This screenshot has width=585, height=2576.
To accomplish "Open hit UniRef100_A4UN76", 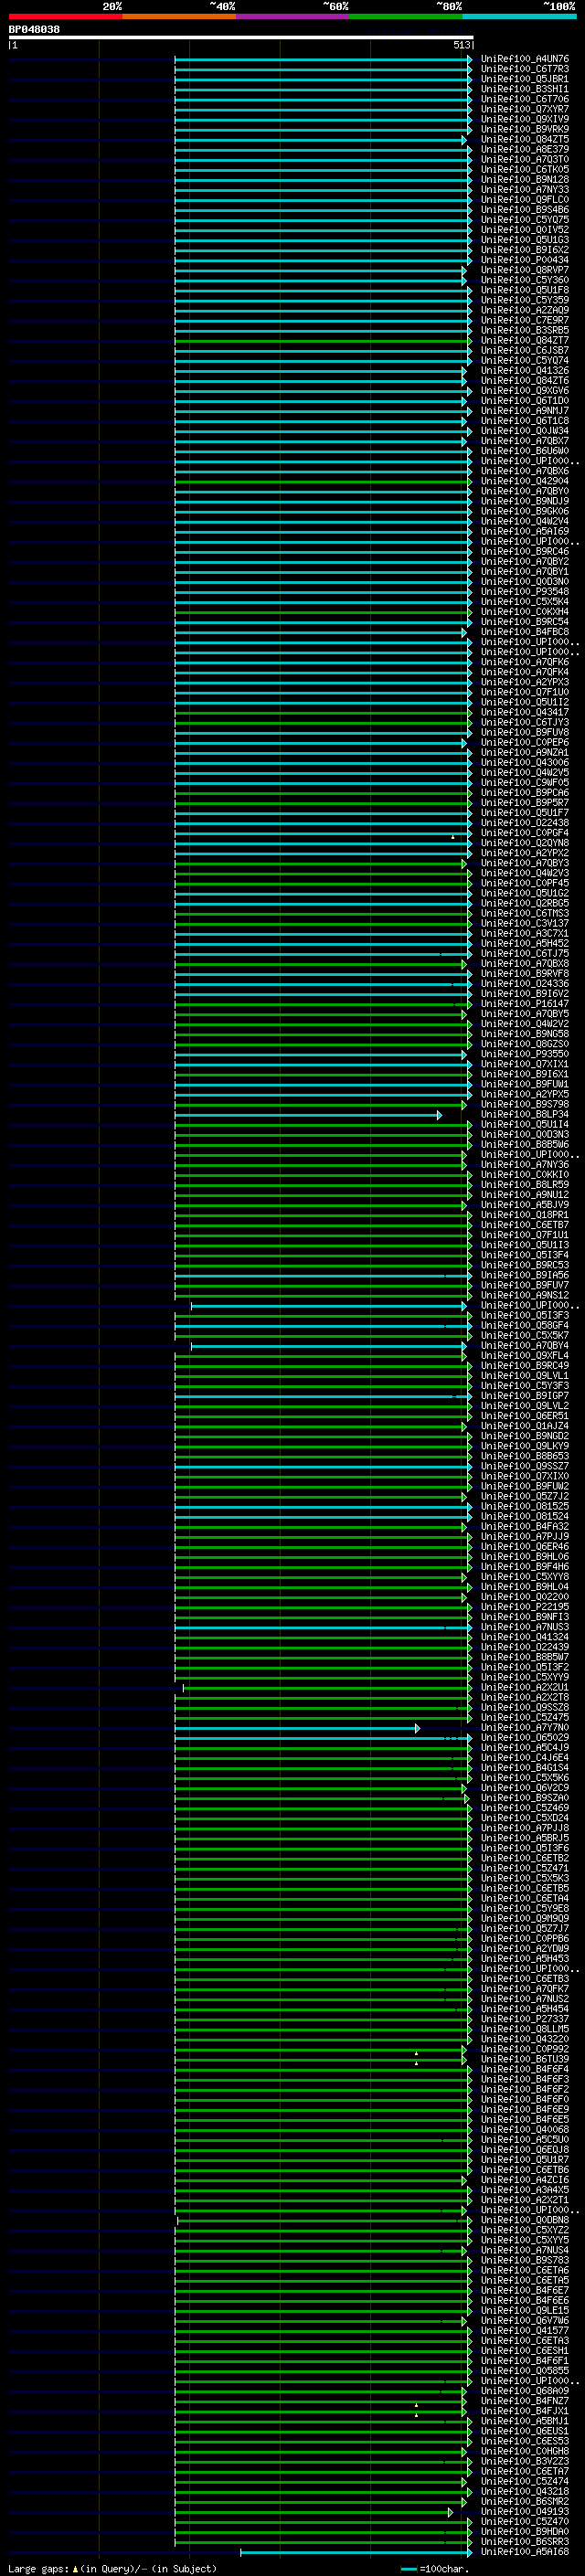I will click(524, 59).
